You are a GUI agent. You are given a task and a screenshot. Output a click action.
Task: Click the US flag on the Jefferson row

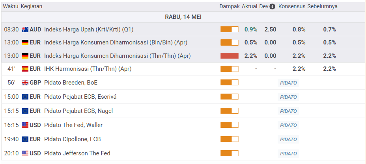[x=25, y=153]
